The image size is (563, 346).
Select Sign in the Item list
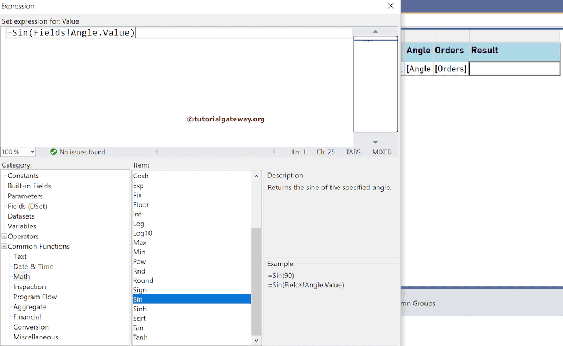pos(140,290)
